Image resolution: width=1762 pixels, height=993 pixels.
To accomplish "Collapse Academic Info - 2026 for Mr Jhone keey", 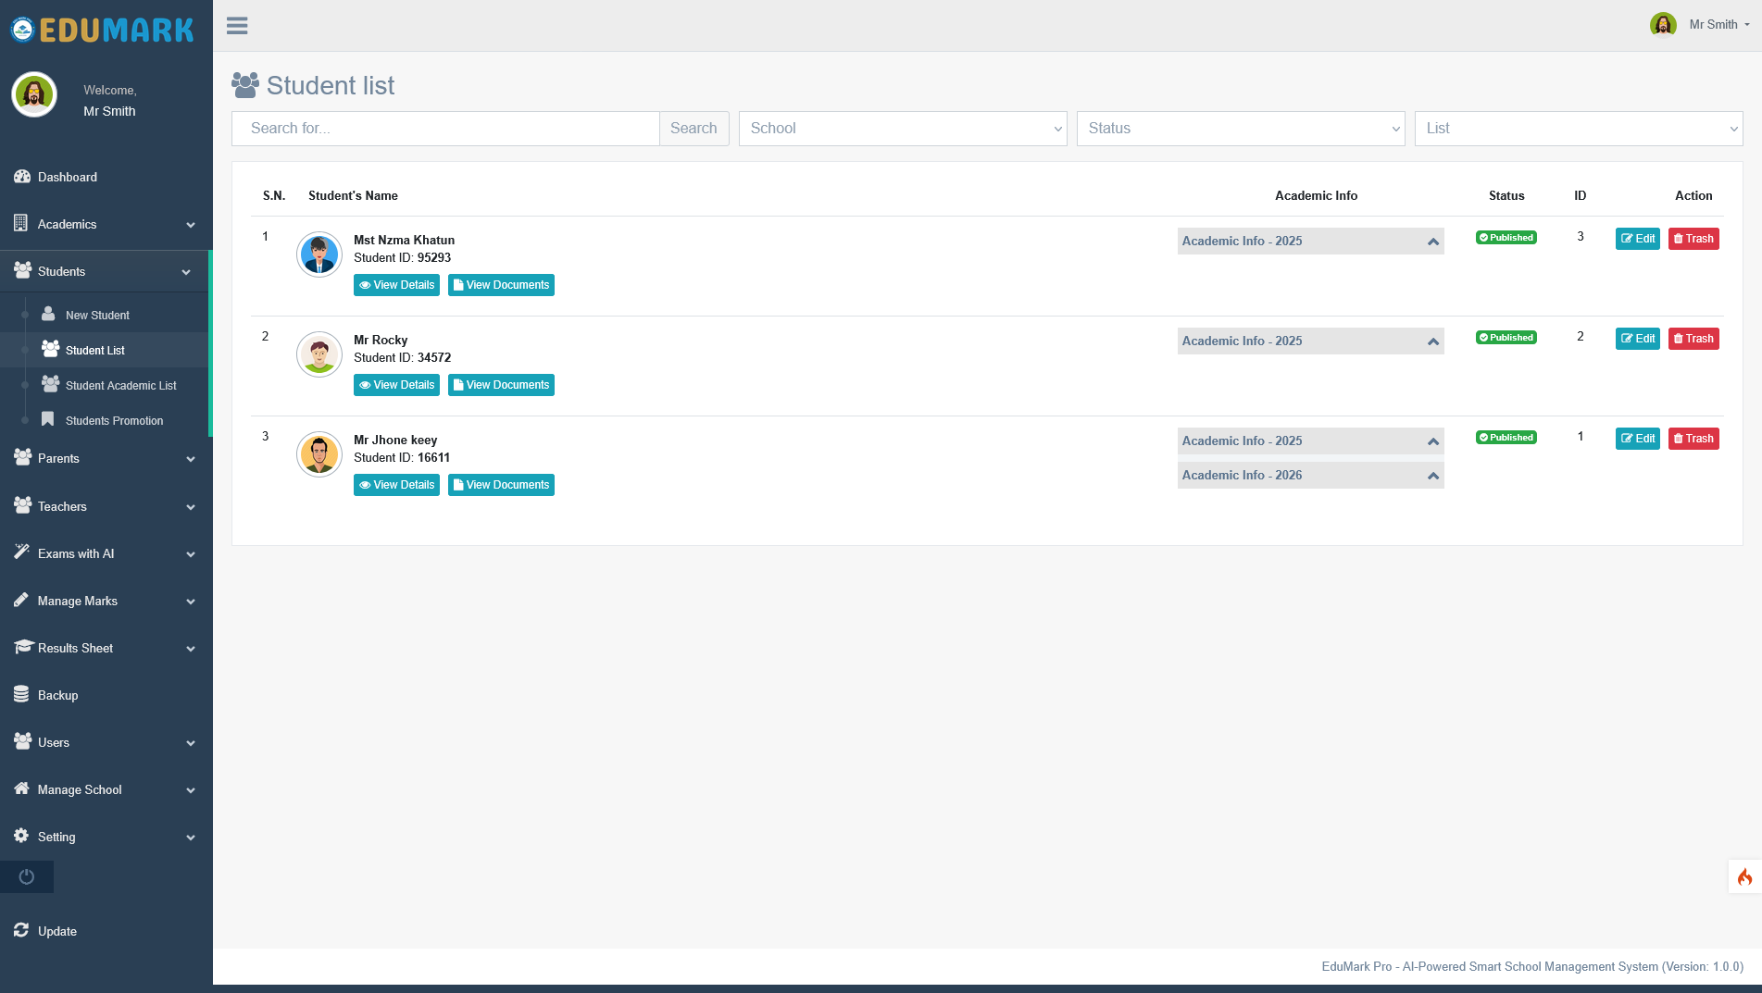I will click(1431, 474).
